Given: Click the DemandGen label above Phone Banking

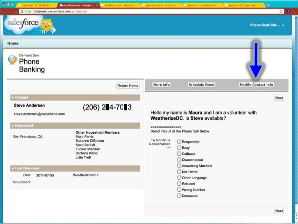Looking at the screenshot, I should (29, 55).
